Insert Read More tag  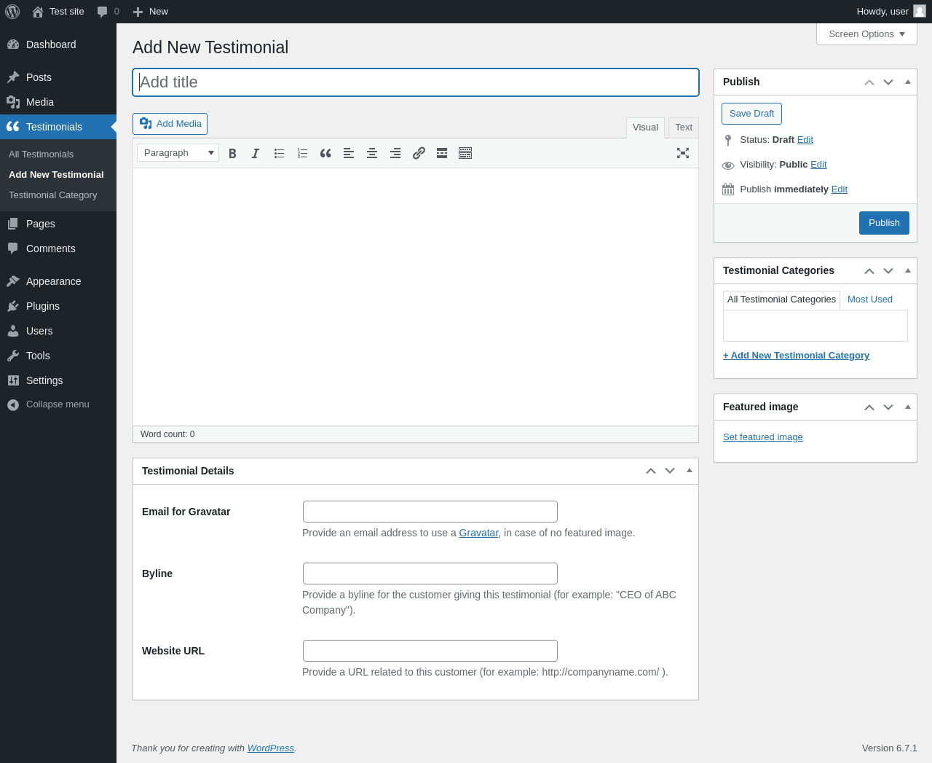pos(442,153)
